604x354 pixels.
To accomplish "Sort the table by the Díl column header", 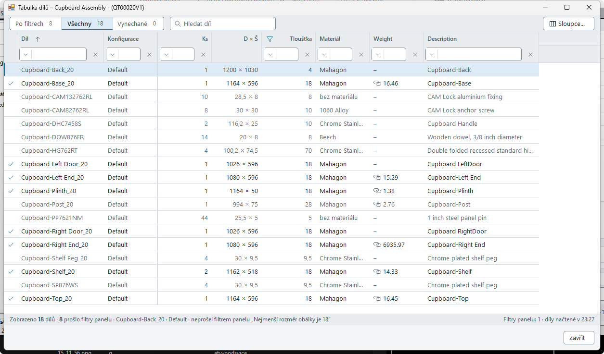I will [60, 39].
